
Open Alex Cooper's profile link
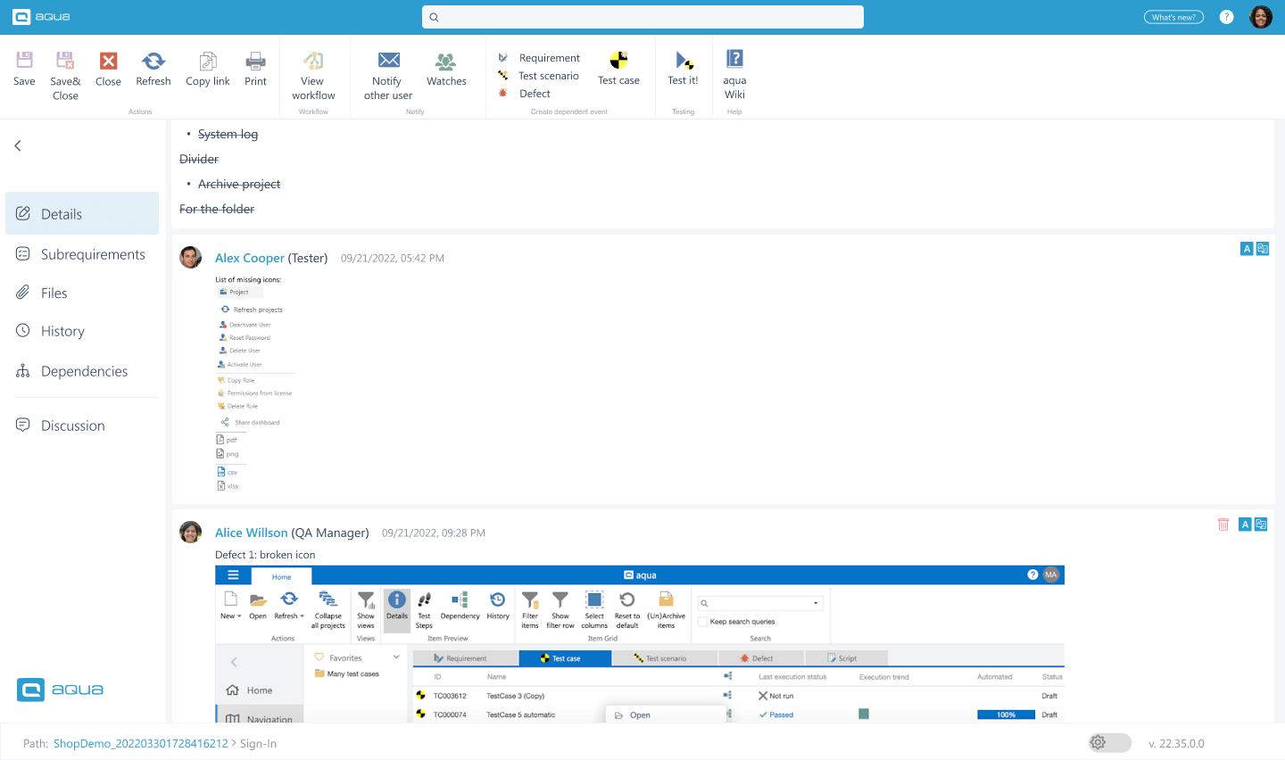coord(249,257)
